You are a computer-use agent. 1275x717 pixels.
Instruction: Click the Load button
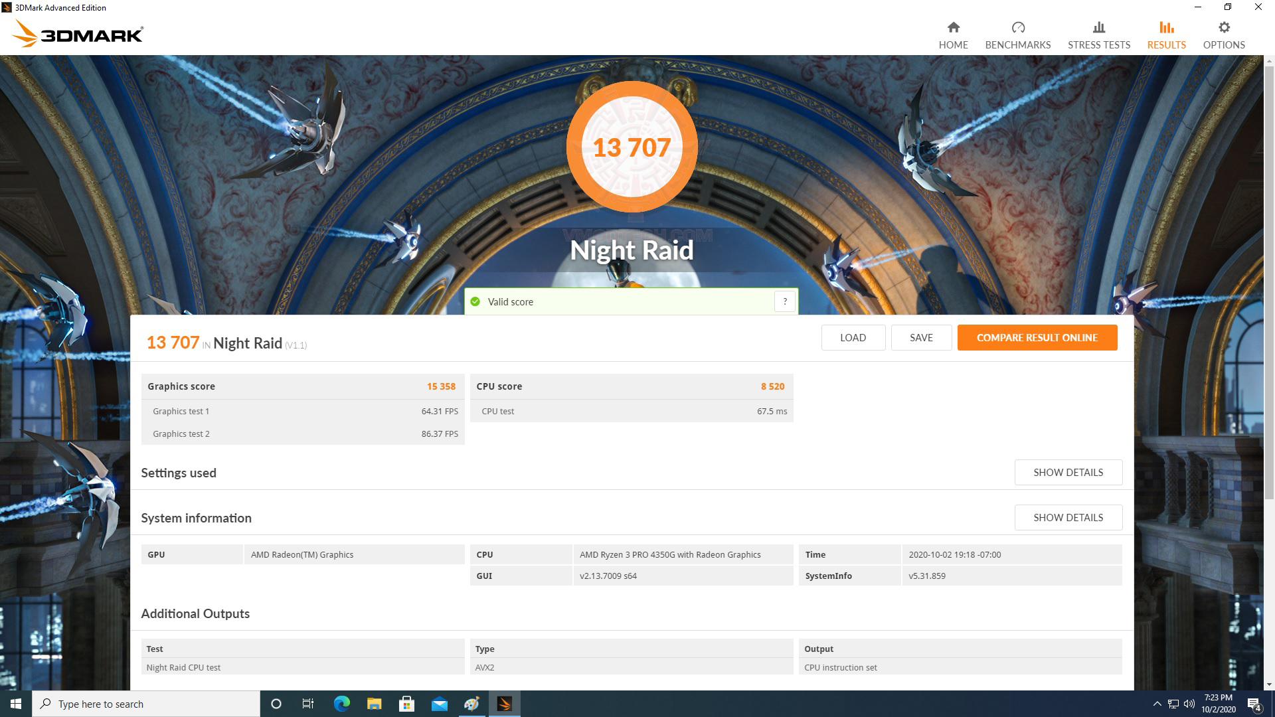[x=853, y=338]
